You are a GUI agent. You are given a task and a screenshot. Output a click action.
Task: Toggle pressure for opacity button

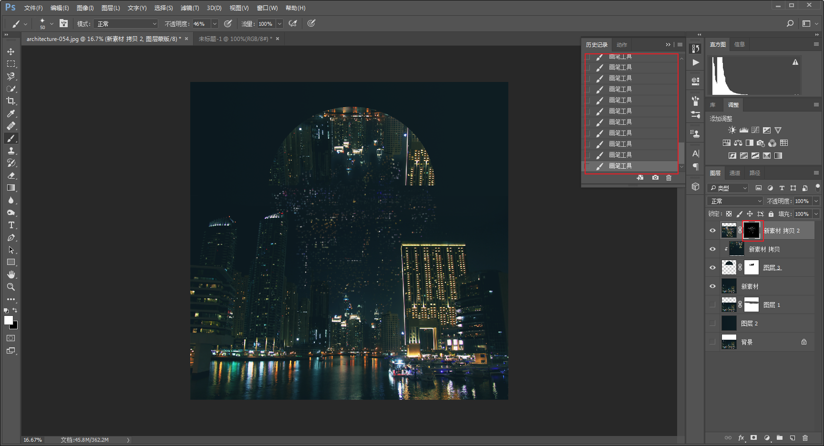point(228,23)
